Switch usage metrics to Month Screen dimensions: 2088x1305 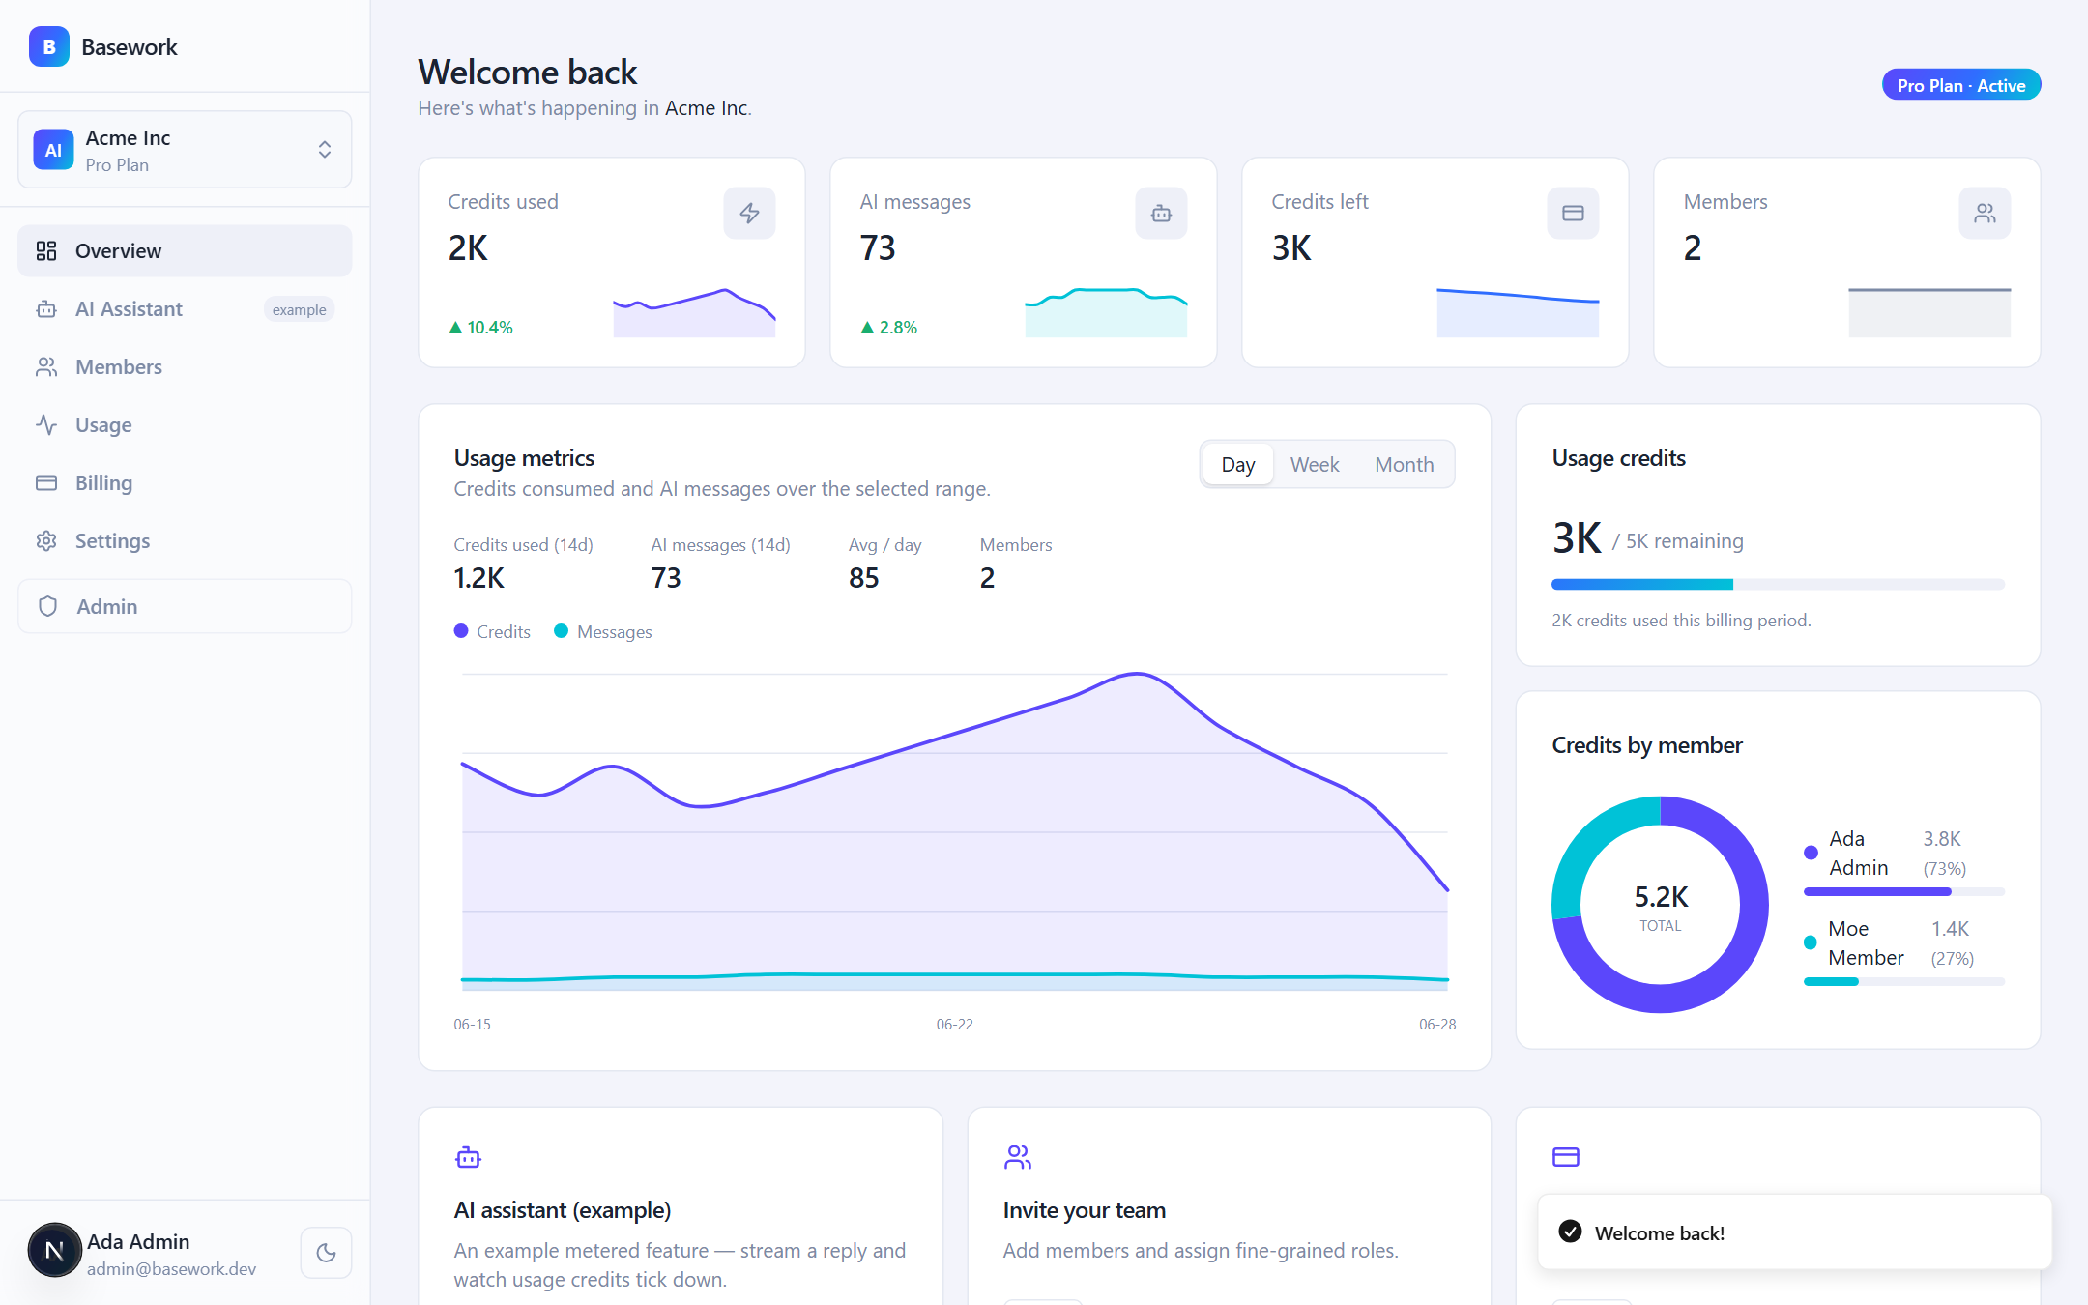[x=1404, y=465]
